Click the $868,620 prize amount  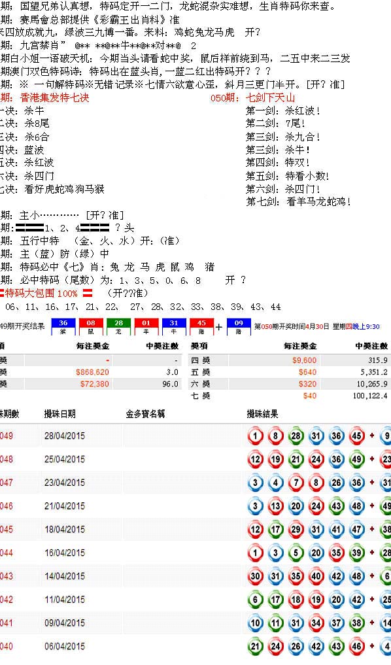pyautogui.click(x=92, y=372)
